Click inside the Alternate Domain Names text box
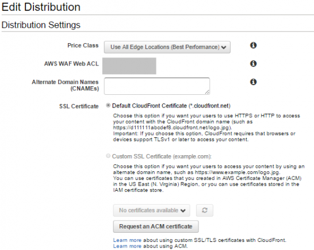This screenshot has width=314, height=250. pos(157,86)
